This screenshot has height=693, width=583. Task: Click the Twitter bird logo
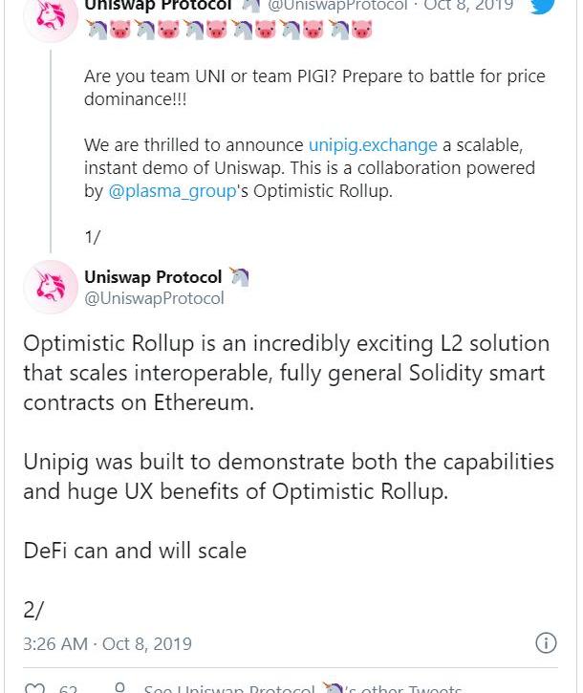pos(542,5)
